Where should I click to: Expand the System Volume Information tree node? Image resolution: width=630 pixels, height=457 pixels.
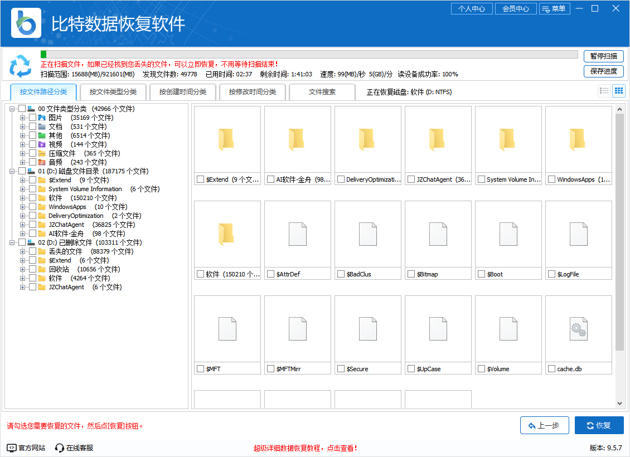[x=23, y=189]
